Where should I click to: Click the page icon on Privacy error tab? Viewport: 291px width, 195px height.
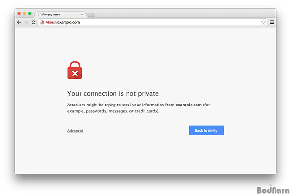coord(40,15)
